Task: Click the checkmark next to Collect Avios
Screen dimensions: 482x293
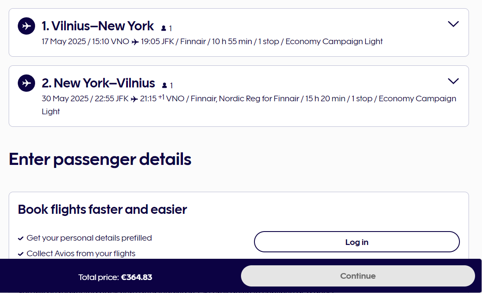Action: pyautogui.click(x=21, y=254)
